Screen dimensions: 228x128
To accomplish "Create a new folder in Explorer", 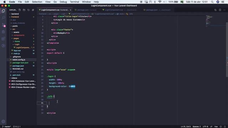I will 24,10.
